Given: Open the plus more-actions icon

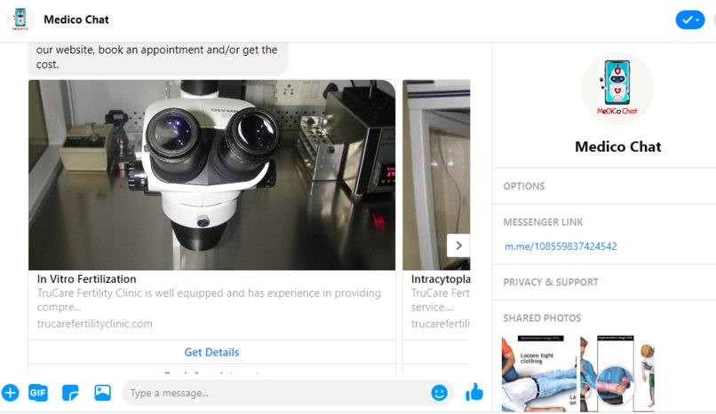Looking at the screenshot, I should [x=10, y=393].
